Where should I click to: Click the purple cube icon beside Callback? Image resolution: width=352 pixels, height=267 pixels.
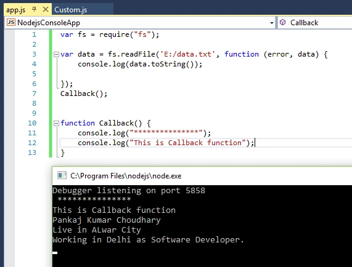pos(282,22)
